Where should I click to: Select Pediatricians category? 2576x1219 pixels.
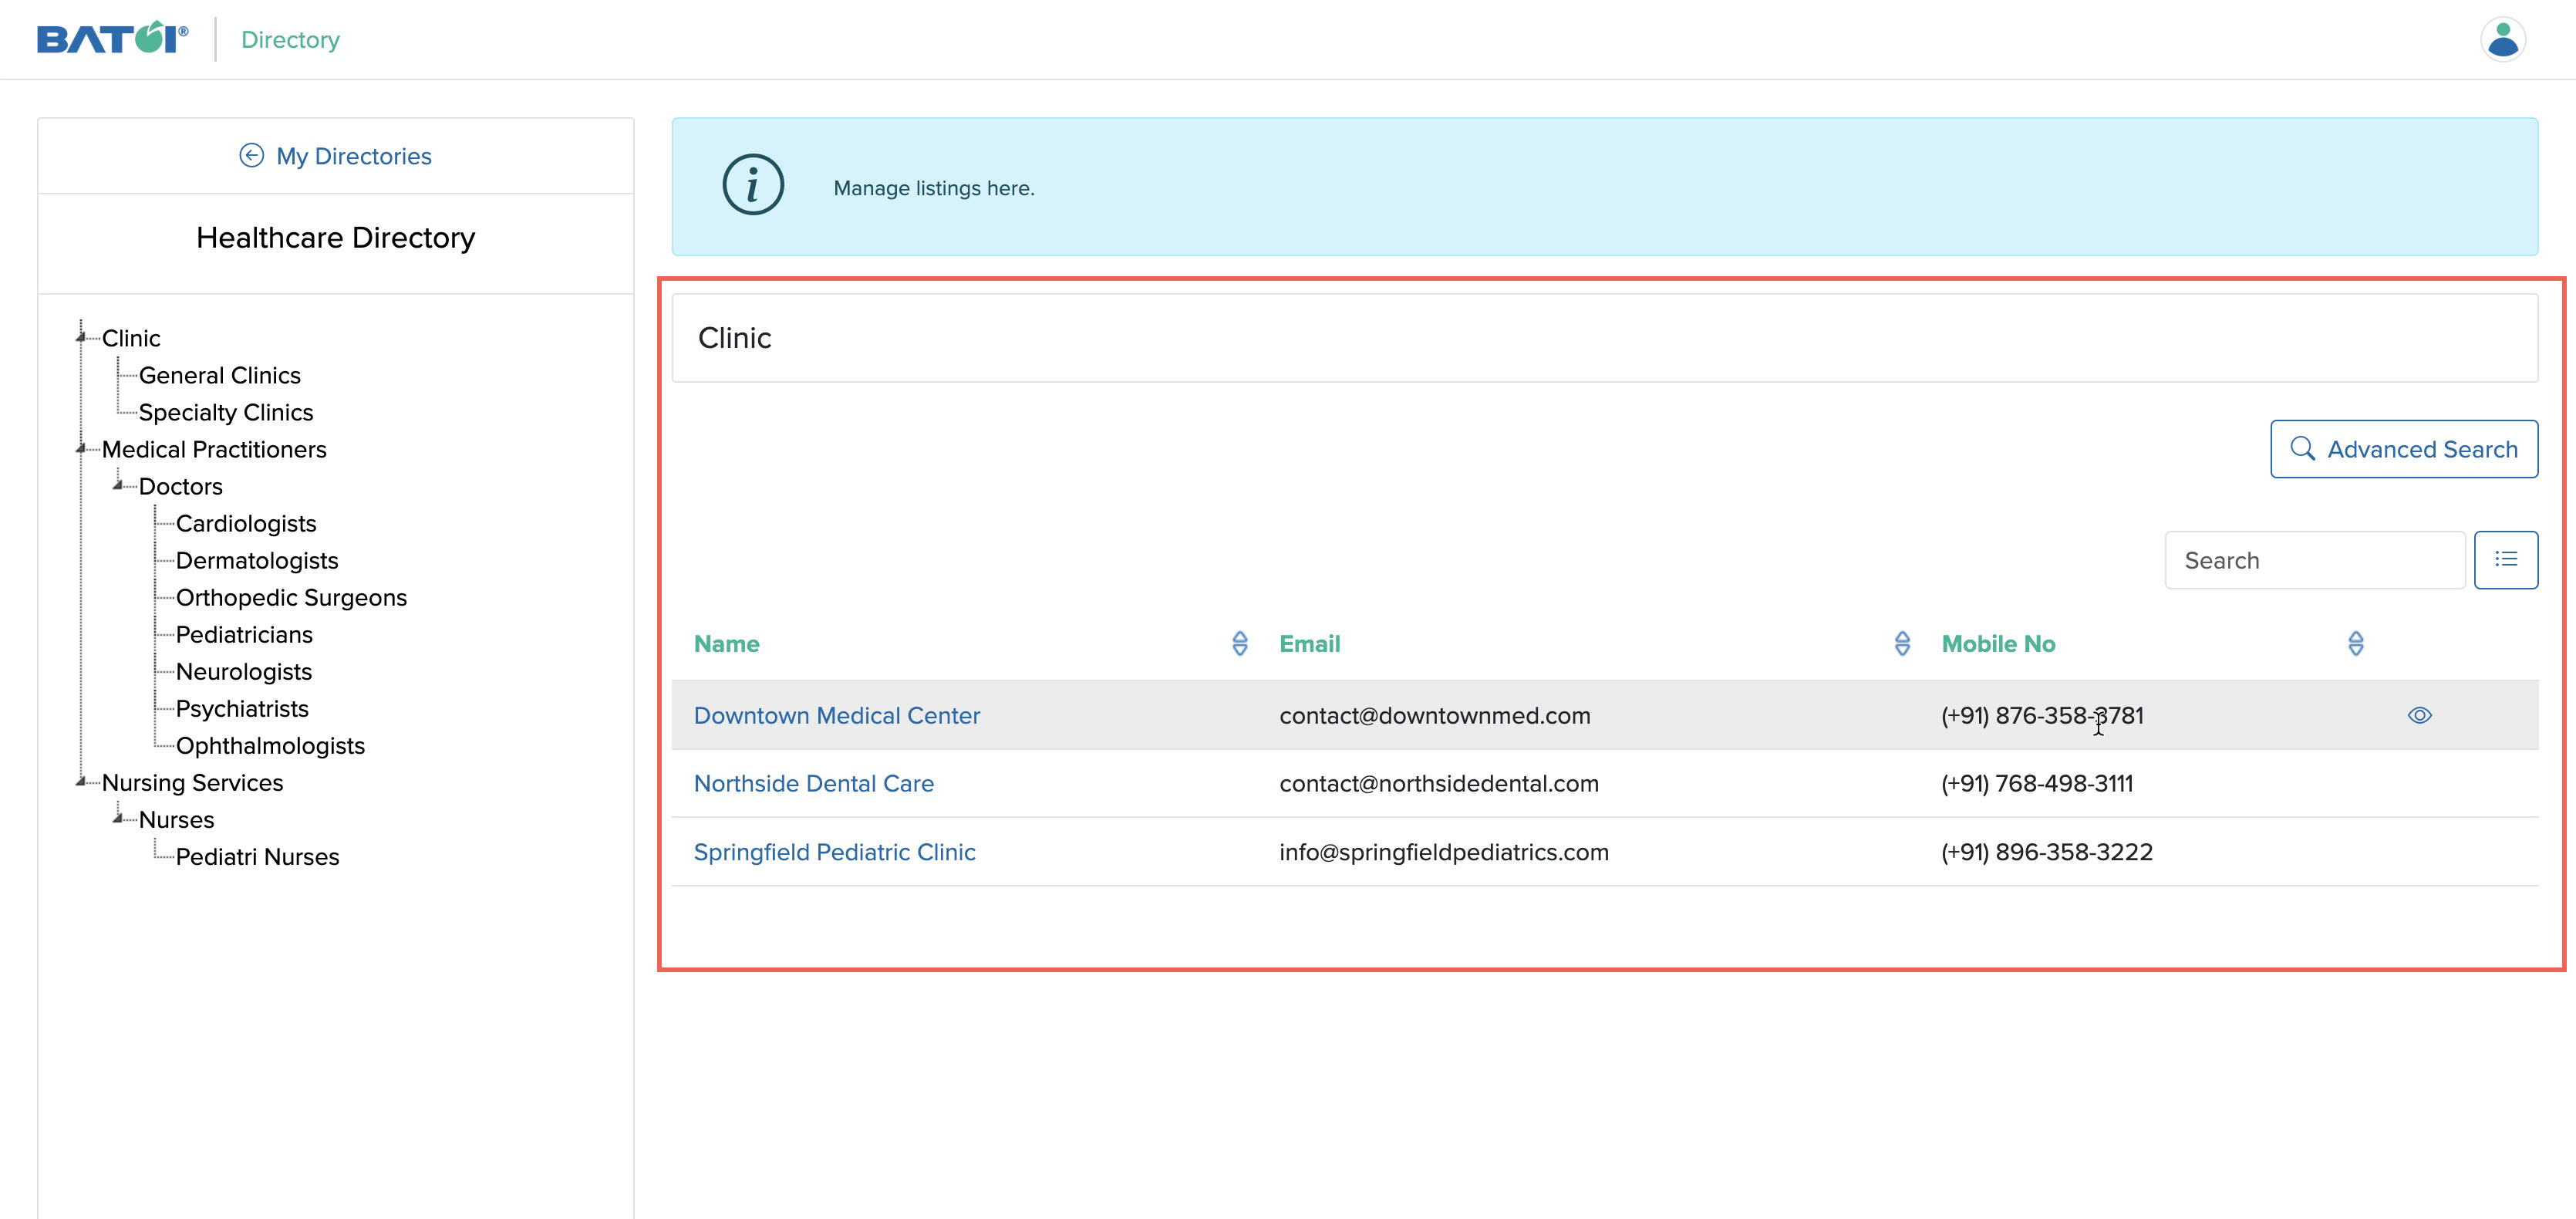[x=244, y=634]
